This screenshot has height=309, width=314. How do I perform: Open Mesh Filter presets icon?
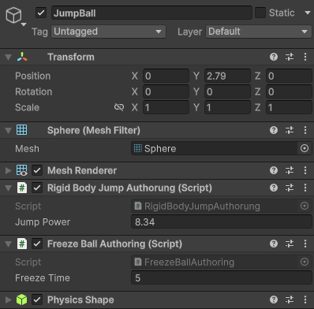(290, 130)
